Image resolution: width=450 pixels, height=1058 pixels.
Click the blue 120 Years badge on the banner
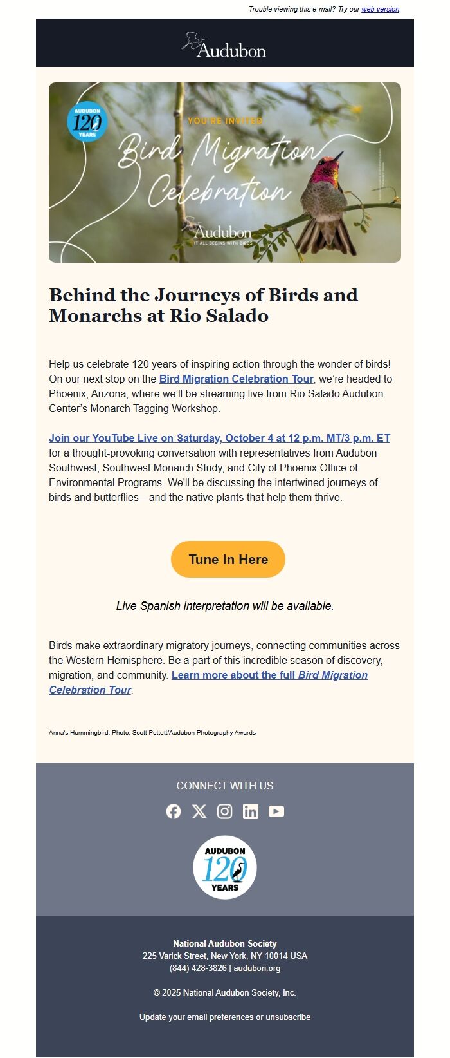click(x=87, y=121)
